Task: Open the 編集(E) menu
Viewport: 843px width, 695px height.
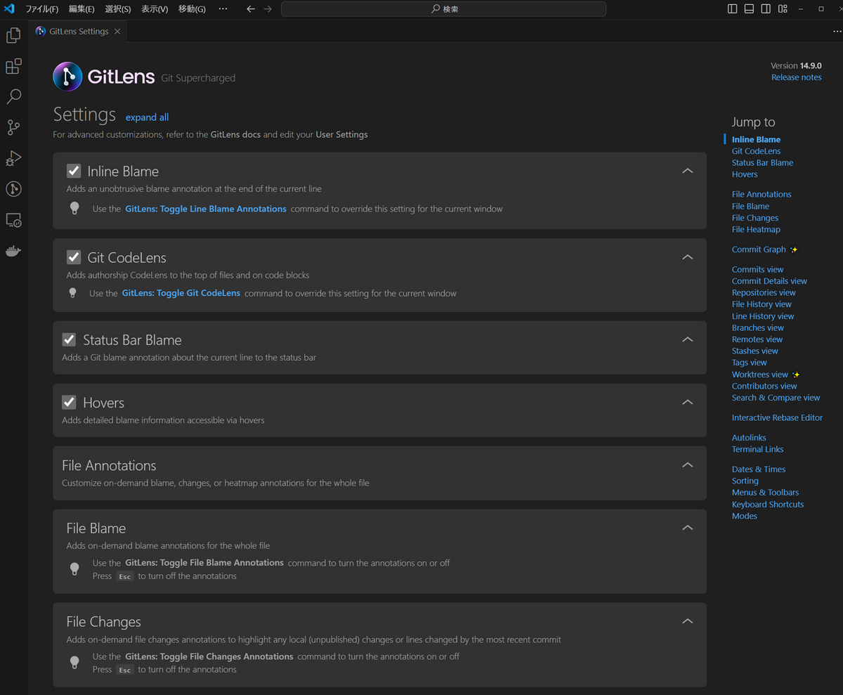Action: tap(81, 9)
